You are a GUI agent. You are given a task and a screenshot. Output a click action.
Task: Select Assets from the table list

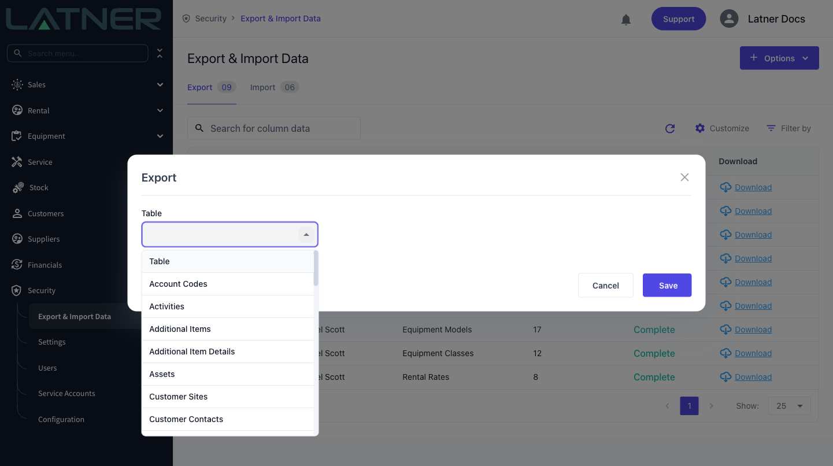(x=228, y=374)
